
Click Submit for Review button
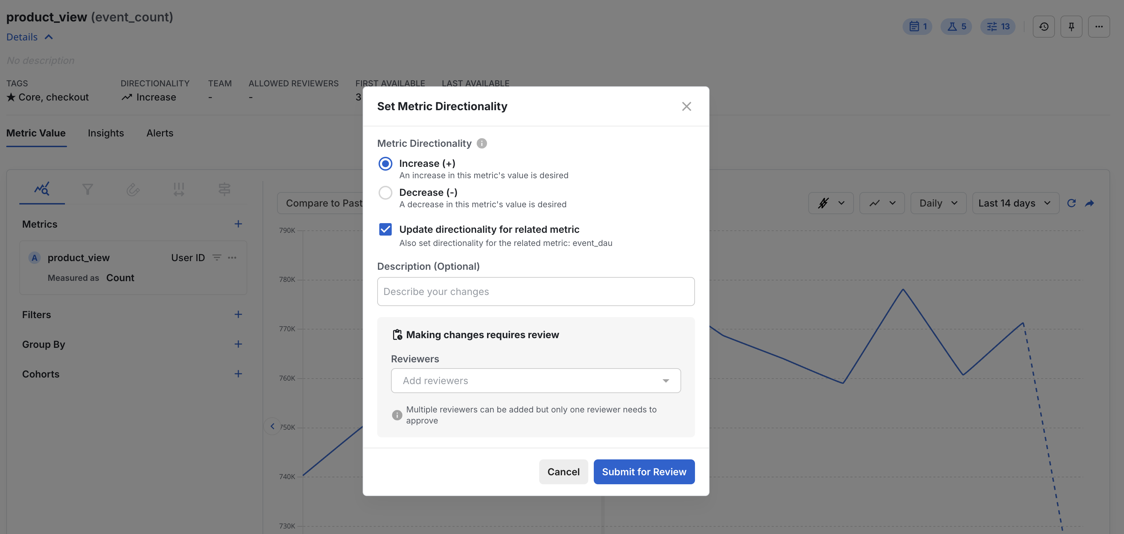644,471
